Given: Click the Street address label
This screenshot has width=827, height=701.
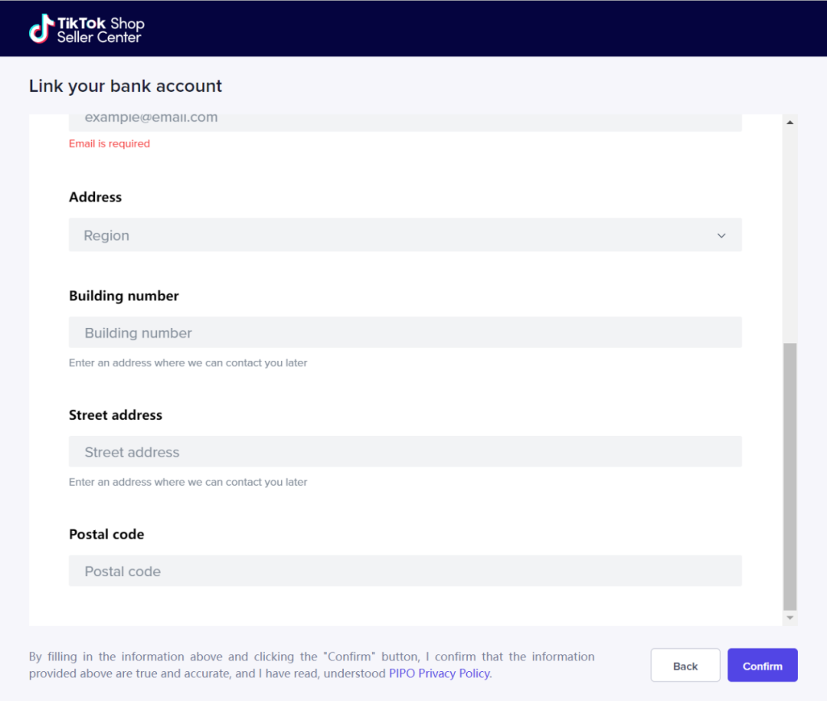Looking at the screenshot, I should (x=116, y=415).
